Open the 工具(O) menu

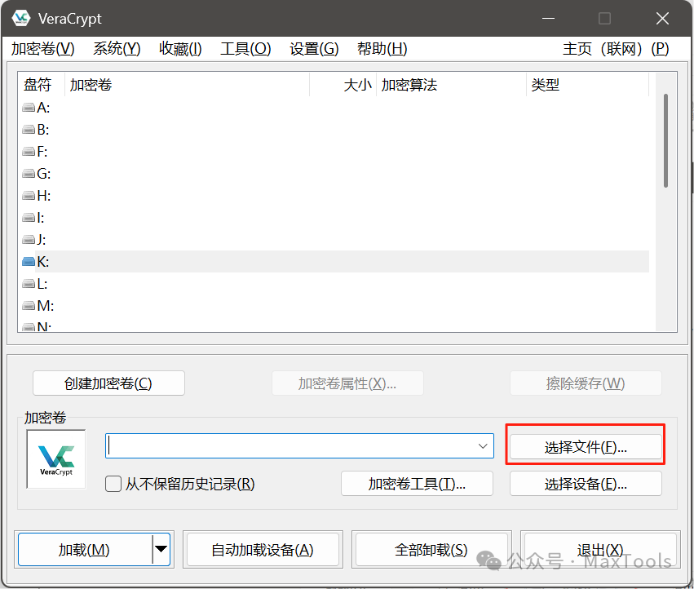245,49
